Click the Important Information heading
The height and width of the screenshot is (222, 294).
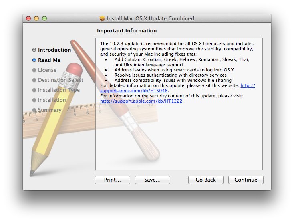point(127,31)
